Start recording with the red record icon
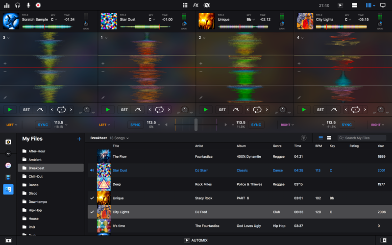This screenshot has height=245, width=392. pyautogui.click(x=38, y=5)
